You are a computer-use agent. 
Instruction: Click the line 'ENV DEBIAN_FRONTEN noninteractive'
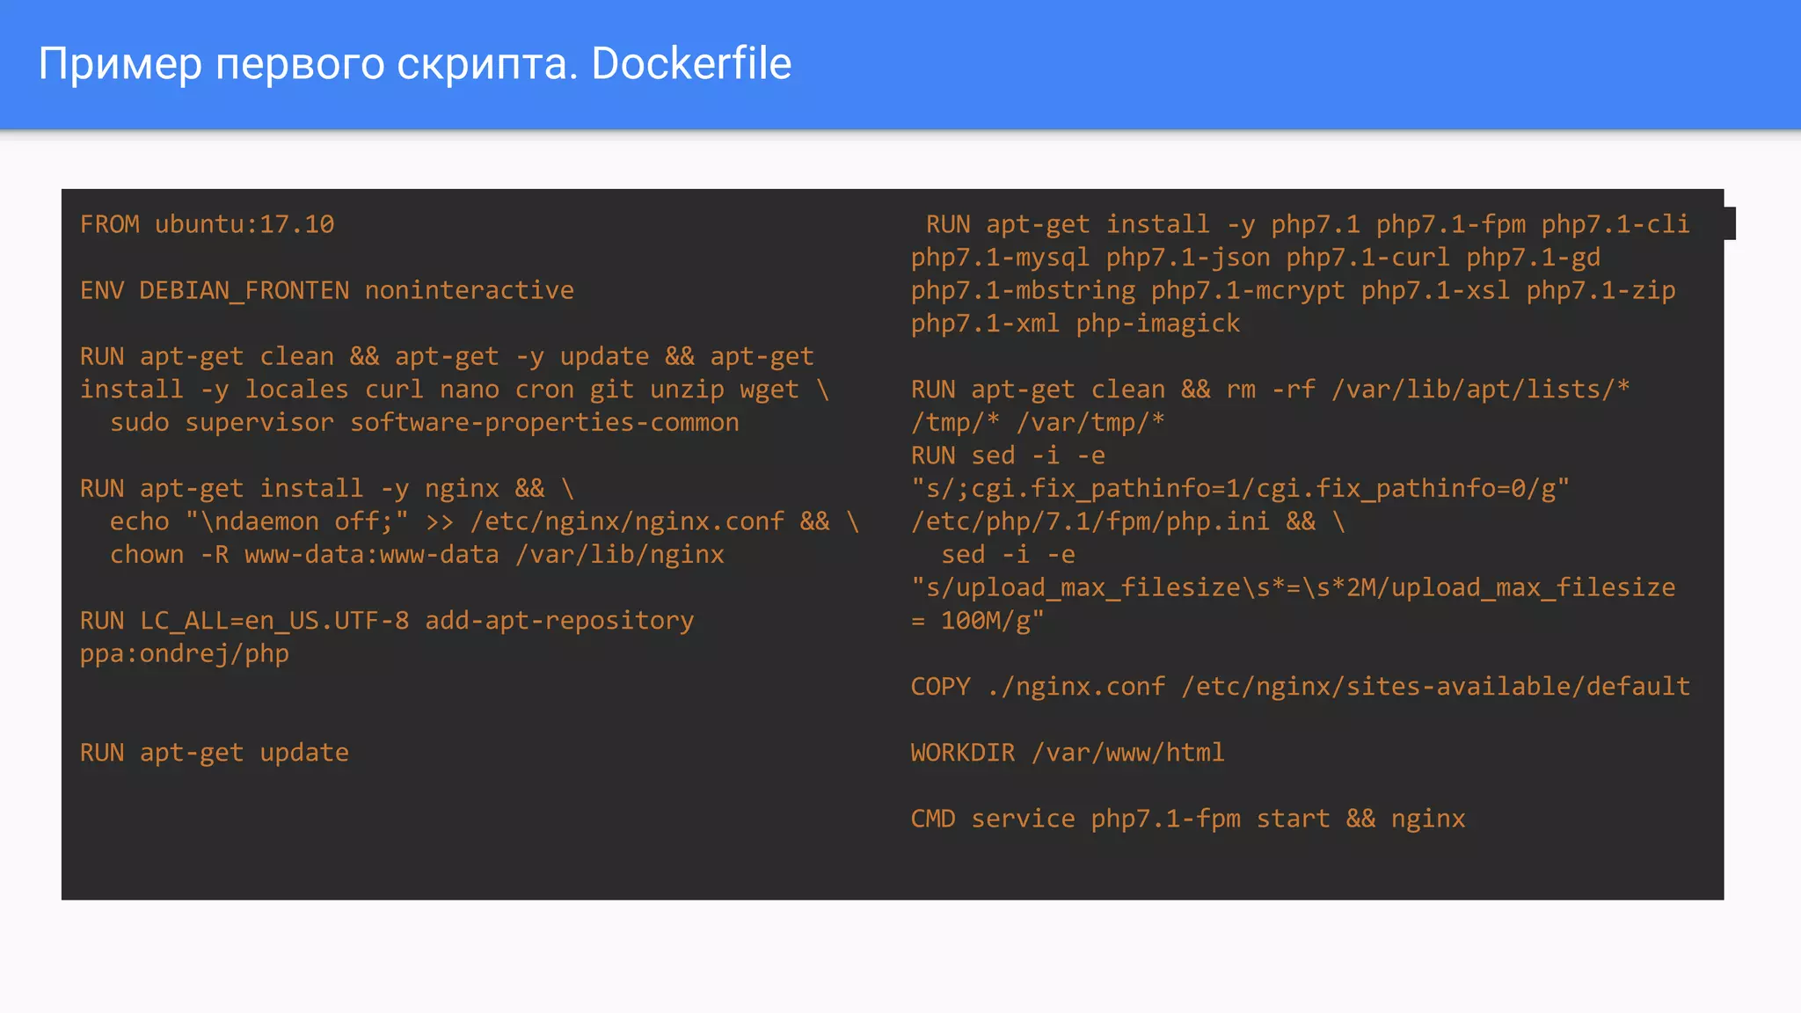pos(327,290)
